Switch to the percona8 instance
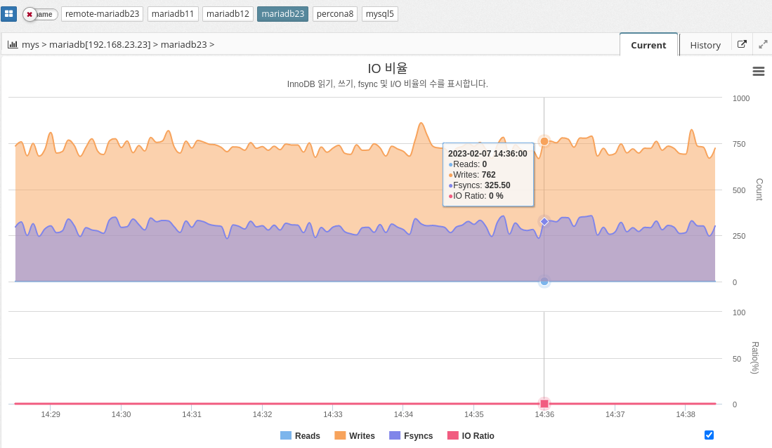This screenshot has width=772, height=448. click(335, 14)
